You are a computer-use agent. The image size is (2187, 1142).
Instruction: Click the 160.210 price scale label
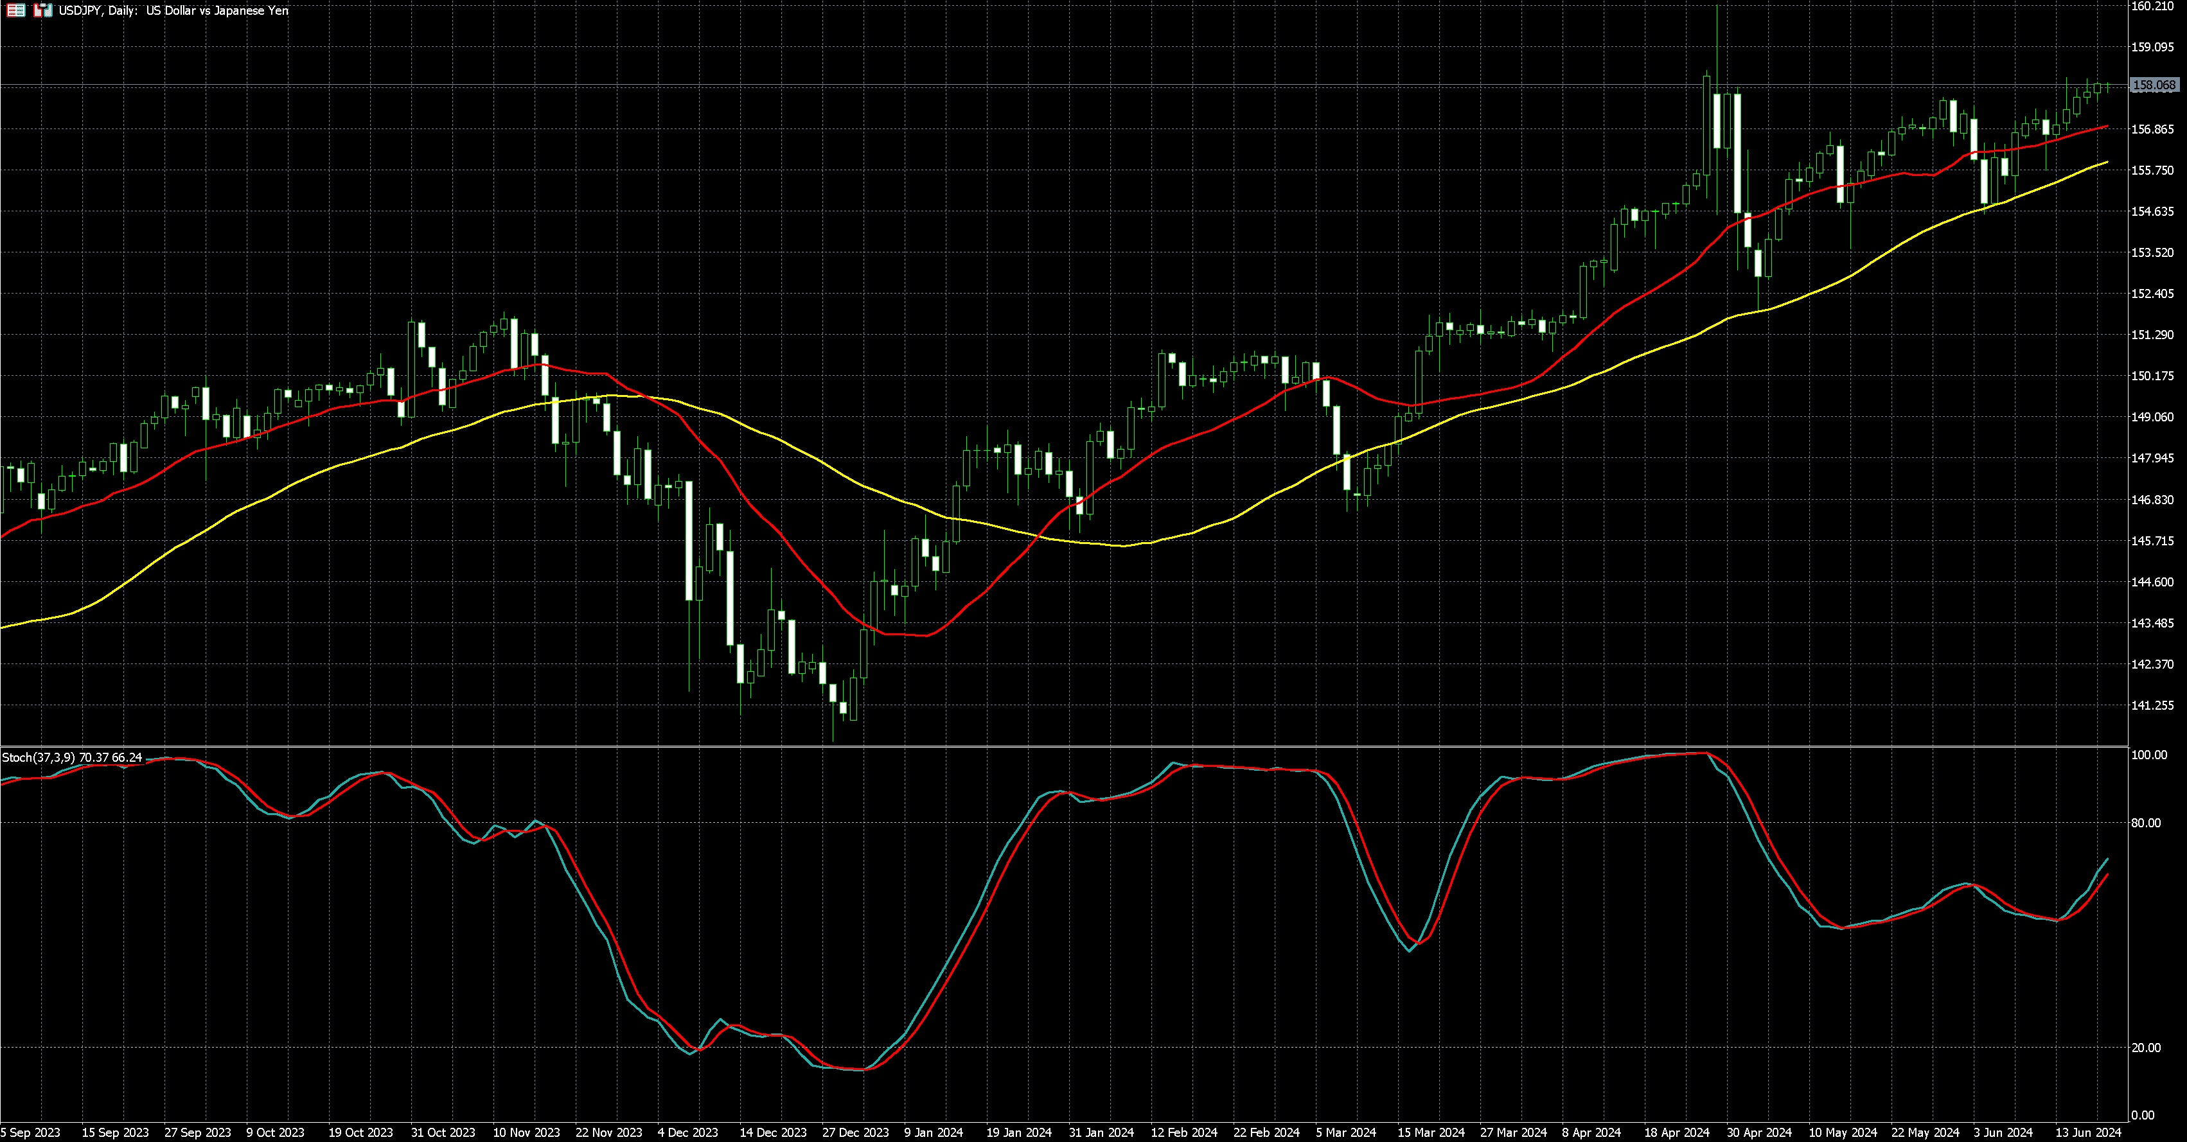[2152, 6]
